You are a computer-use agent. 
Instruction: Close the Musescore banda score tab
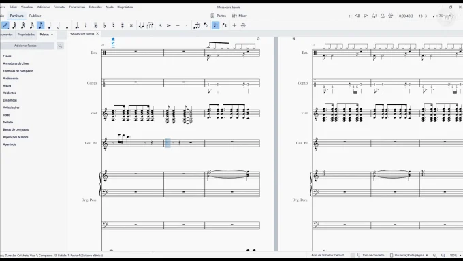97,34
